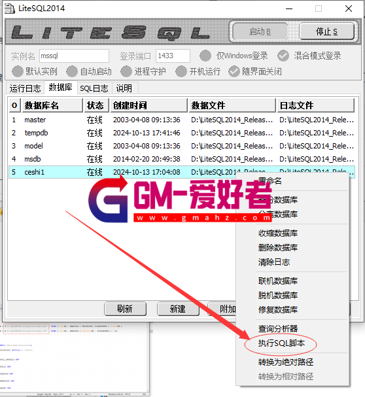365x397 pixels.
Task: Click the 登录端口 input field
Action: (x=173, y=56)
